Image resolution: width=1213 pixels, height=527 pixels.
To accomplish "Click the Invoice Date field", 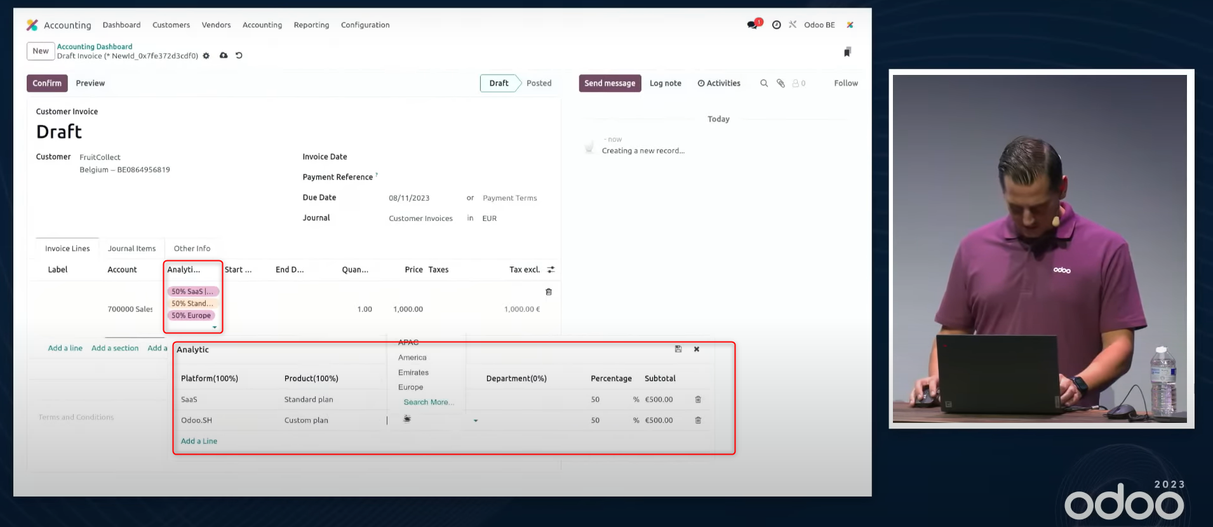I will [468, 157].
